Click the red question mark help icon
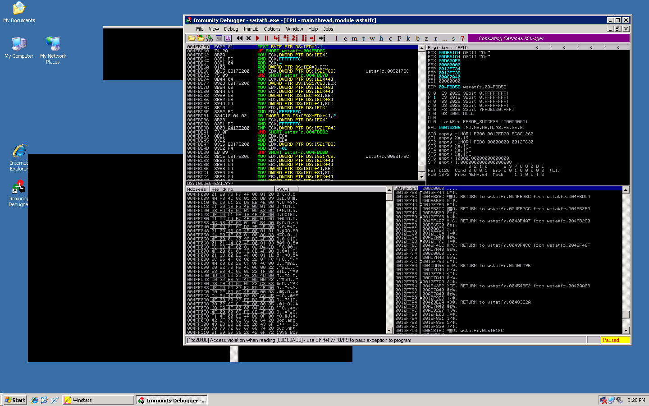Screen dimensions: 649x406 point(462,38)
